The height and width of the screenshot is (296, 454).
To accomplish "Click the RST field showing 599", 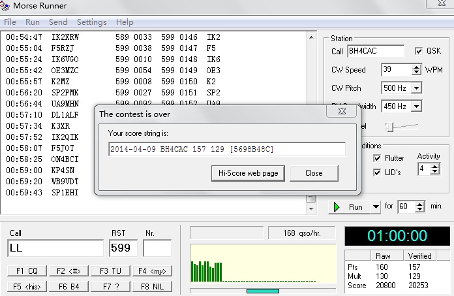I will tap(123, 248).
